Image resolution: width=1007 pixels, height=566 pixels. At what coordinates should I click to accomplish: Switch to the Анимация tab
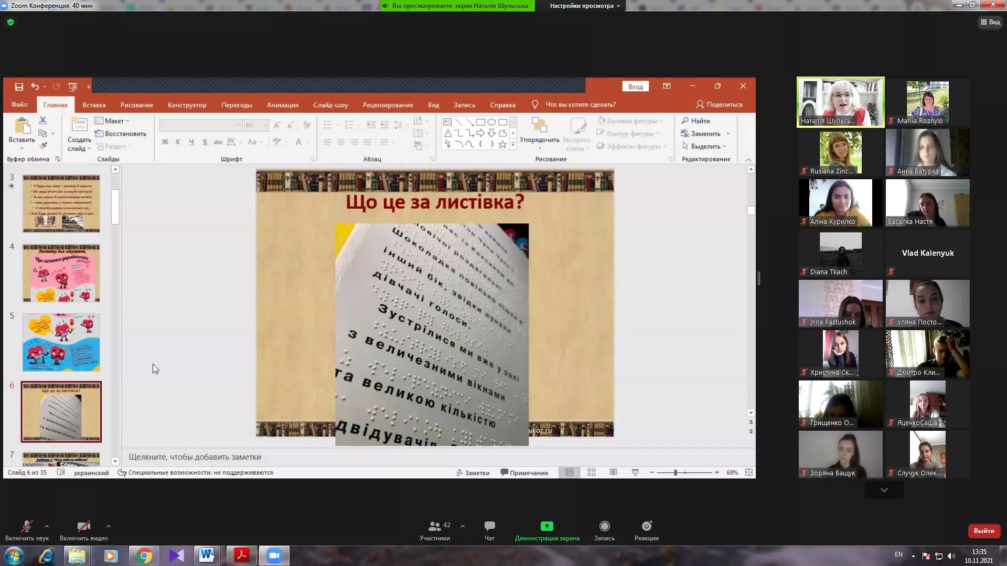[282, 105]
